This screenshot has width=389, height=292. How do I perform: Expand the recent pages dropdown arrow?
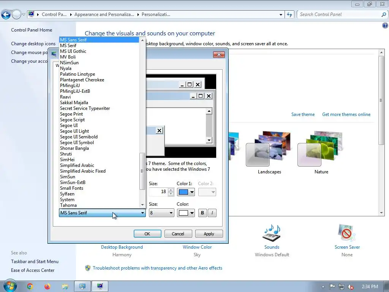pyautogui.click(x=24, y=15)
